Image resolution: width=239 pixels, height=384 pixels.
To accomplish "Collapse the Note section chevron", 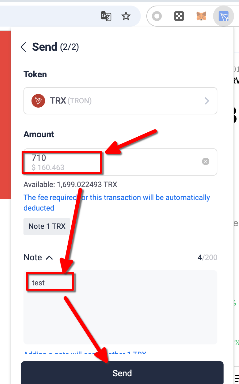I will tap(49, 258).
